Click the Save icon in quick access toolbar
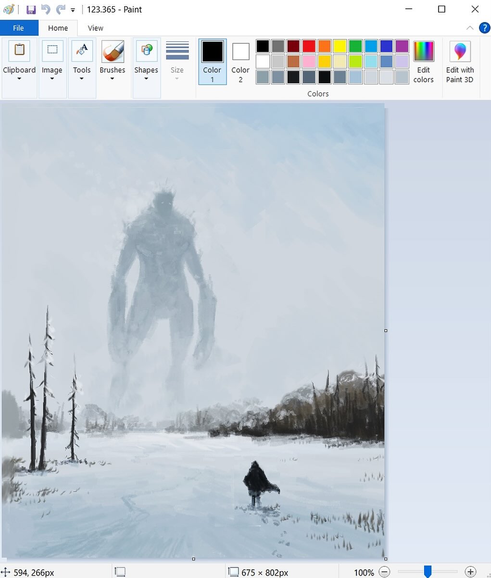491x578 pixels. click(x=31, y=9)
